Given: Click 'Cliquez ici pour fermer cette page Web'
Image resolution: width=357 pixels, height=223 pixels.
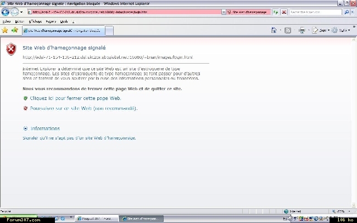Looking at the screenshot, I should (x=75, y=98).
